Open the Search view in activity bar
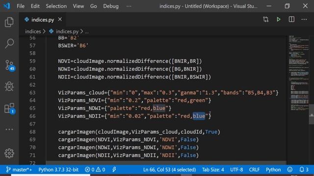The image size is (314, 176). pos(9,44)
